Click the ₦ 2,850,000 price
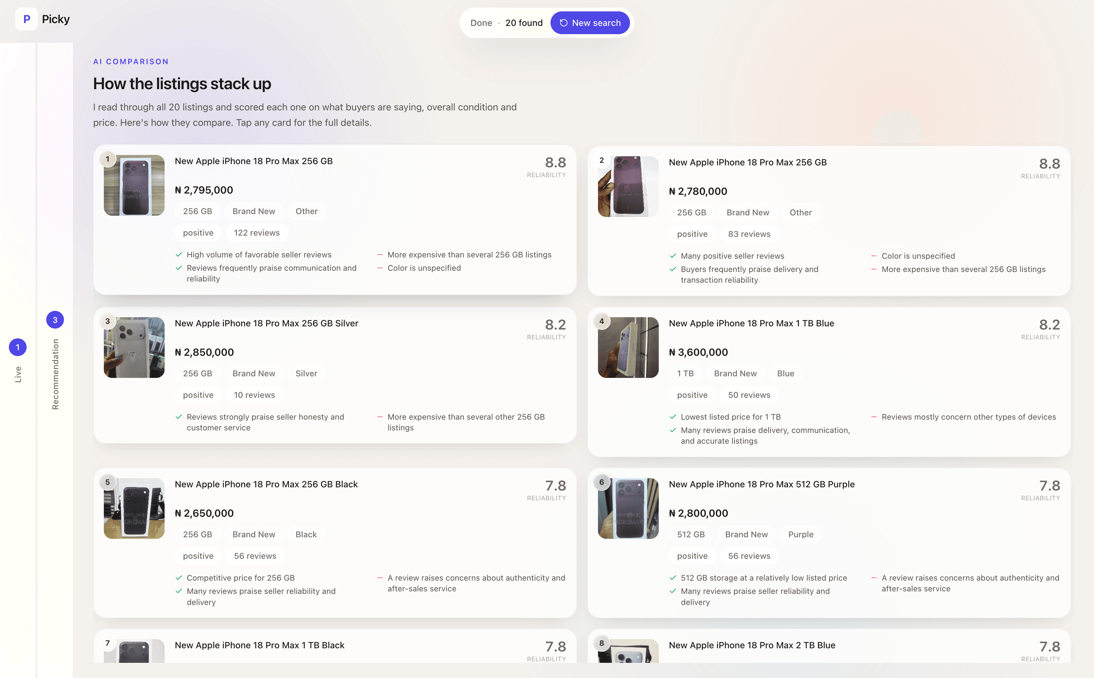1094x678 pixels. (x=204, y=353)
